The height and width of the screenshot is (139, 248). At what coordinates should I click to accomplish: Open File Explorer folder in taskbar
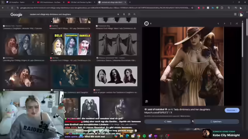[x=121, y=136]
